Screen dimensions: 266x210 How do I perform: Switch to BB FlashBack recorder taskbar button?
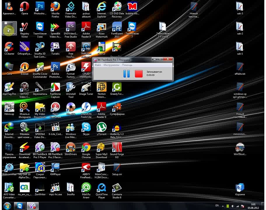tap(33, 206)
